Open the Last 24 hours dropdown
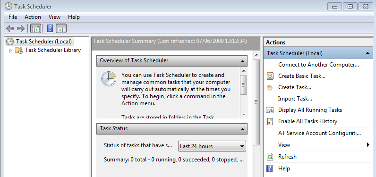This screenshot has height=177, width=376. pos(212,146)
